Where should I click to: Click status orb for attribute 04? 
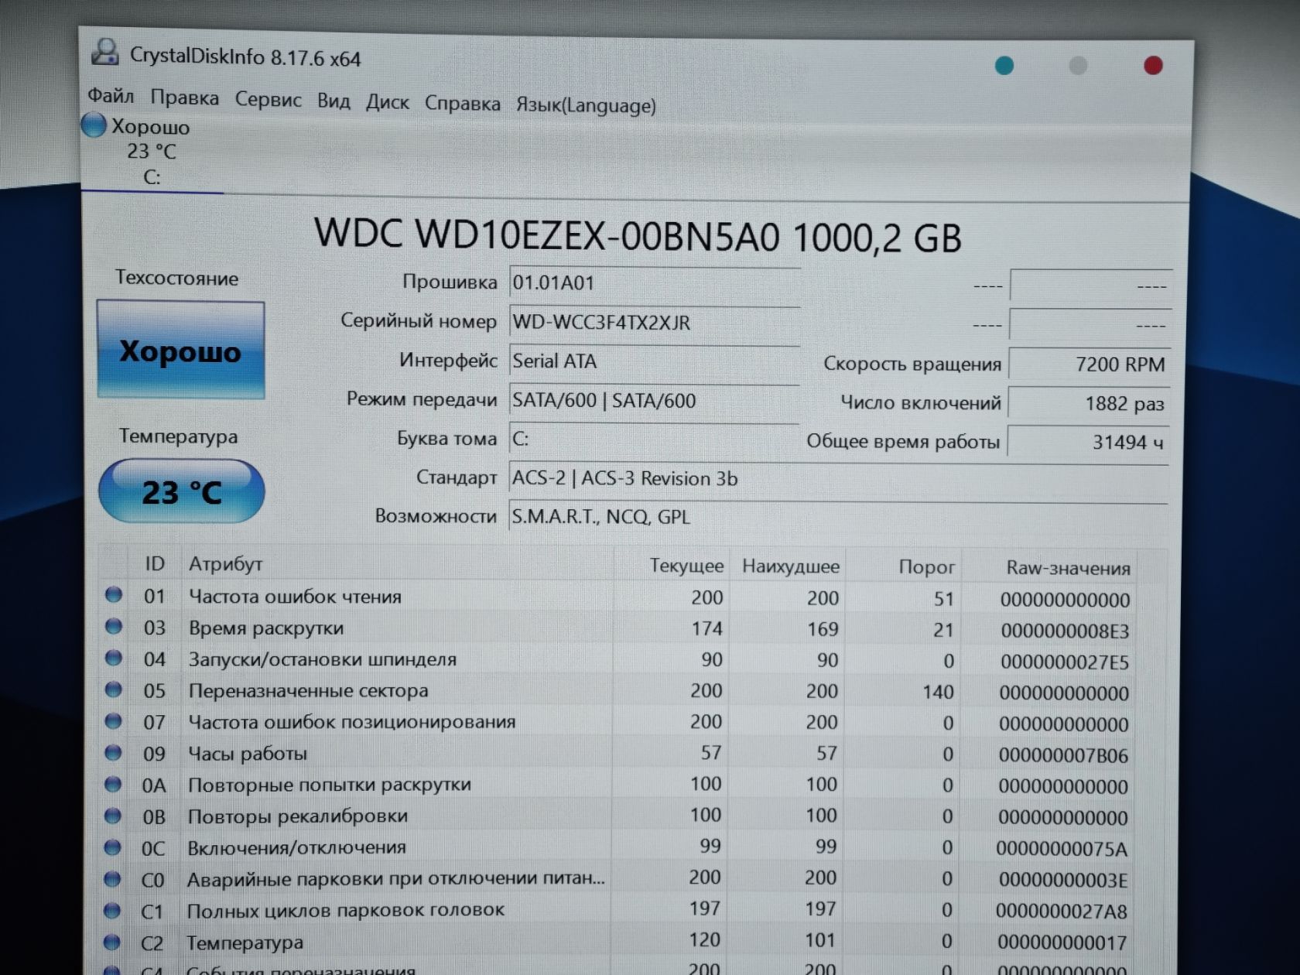click(114, 658)
